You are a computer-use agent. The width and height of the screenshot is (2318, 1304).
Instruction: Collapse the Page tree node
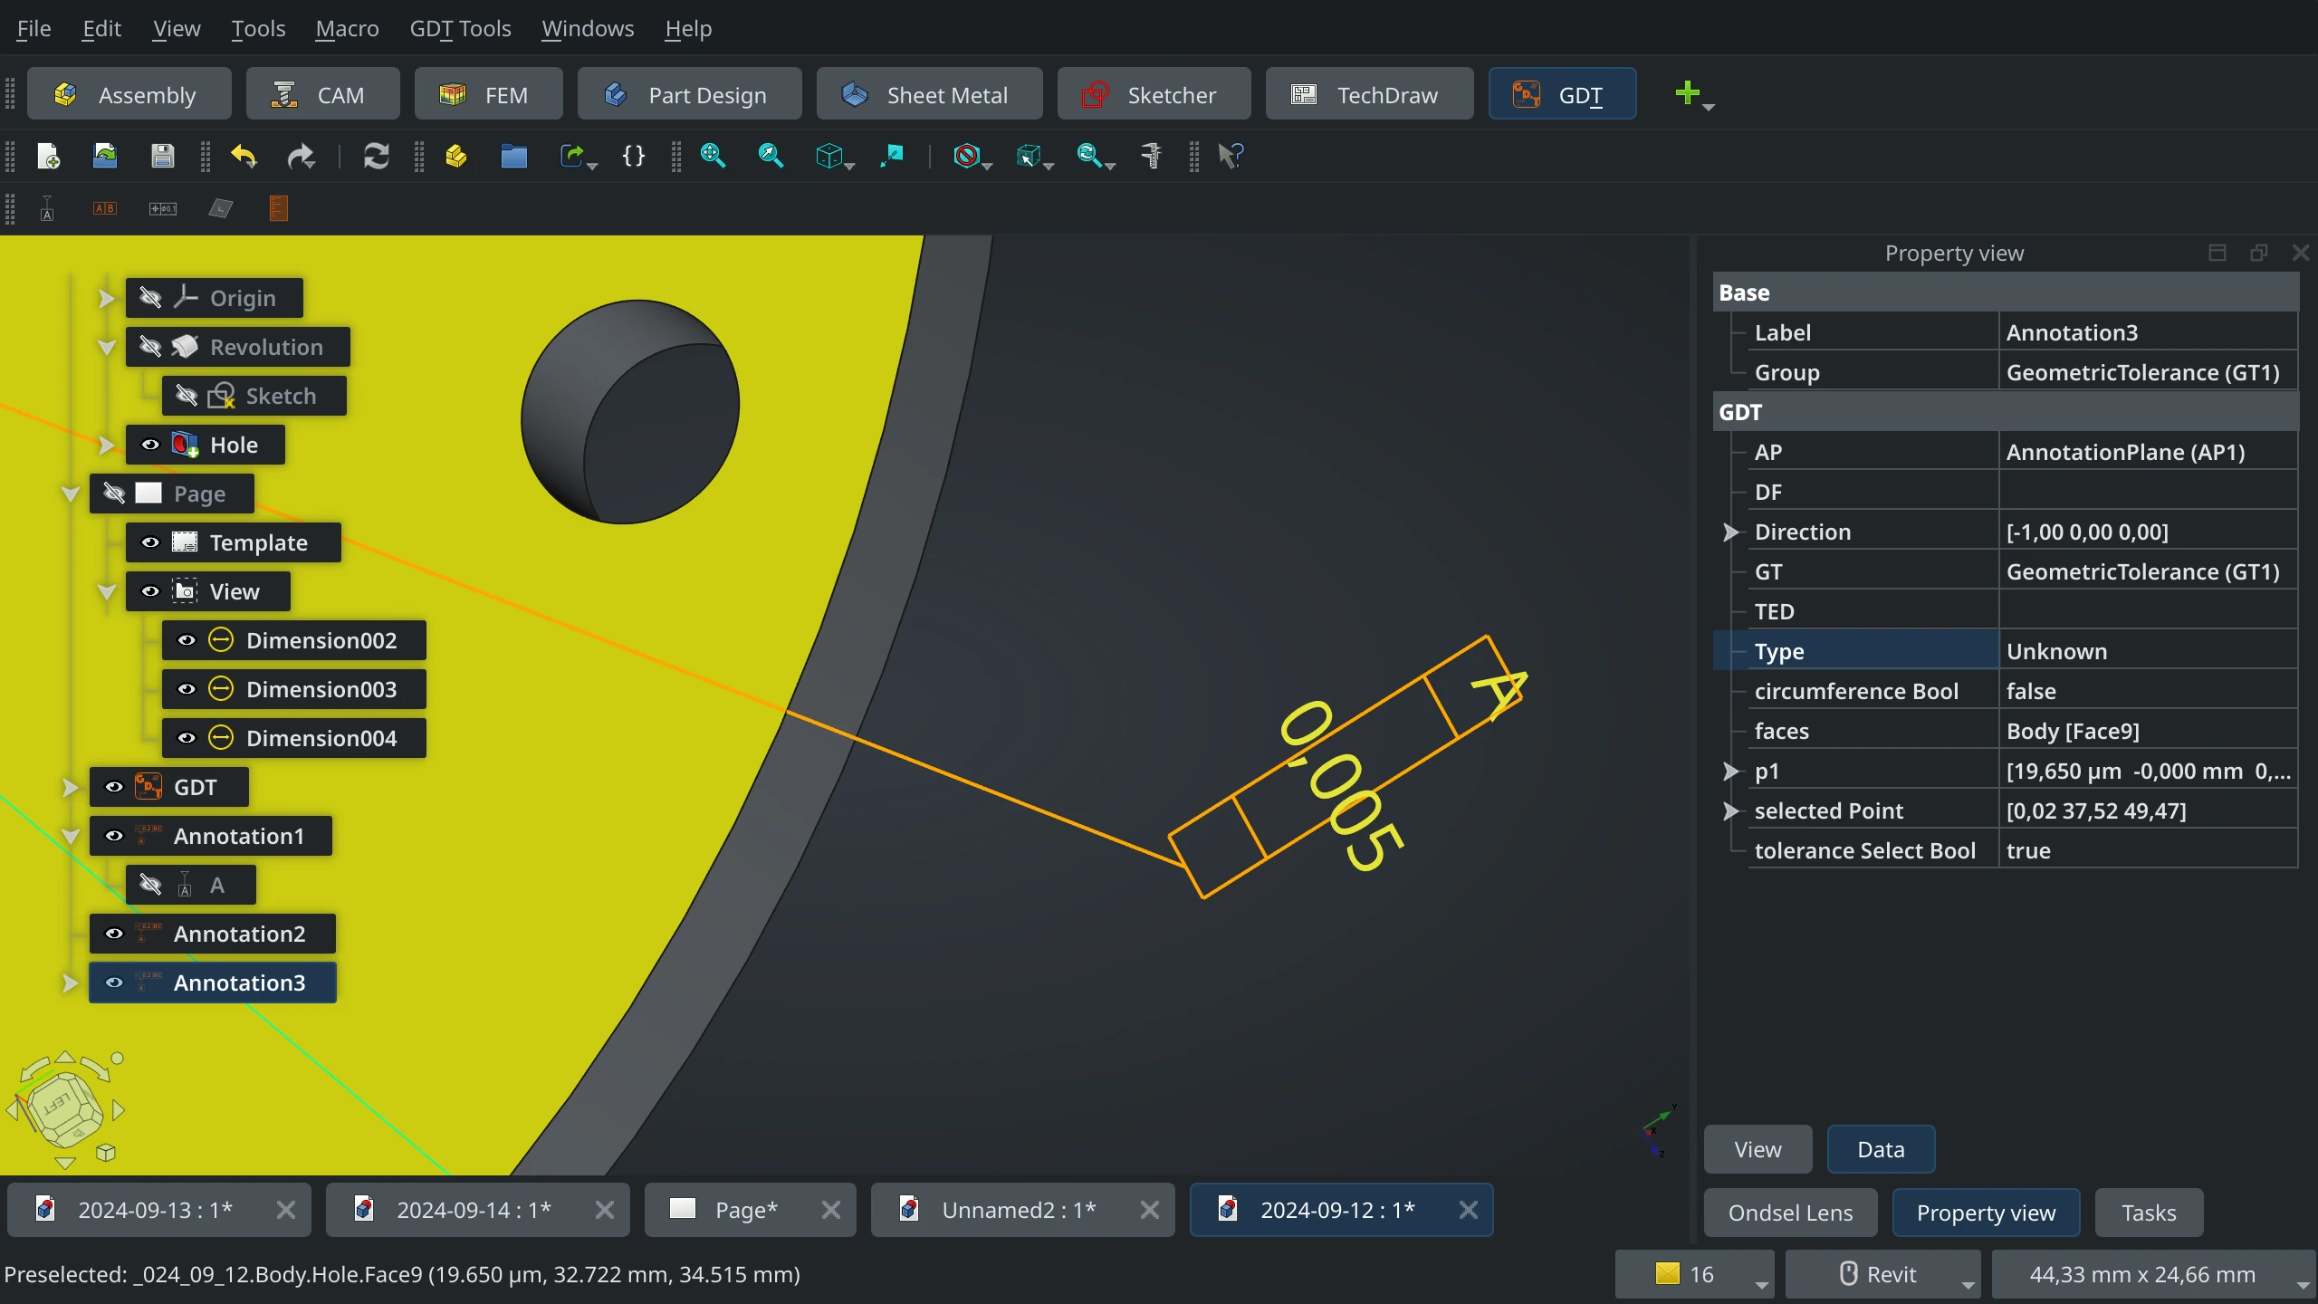[70, 494]
